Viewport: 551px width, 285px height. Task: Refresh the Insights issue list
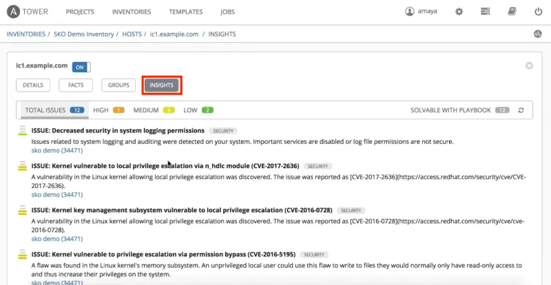point(521,110)
